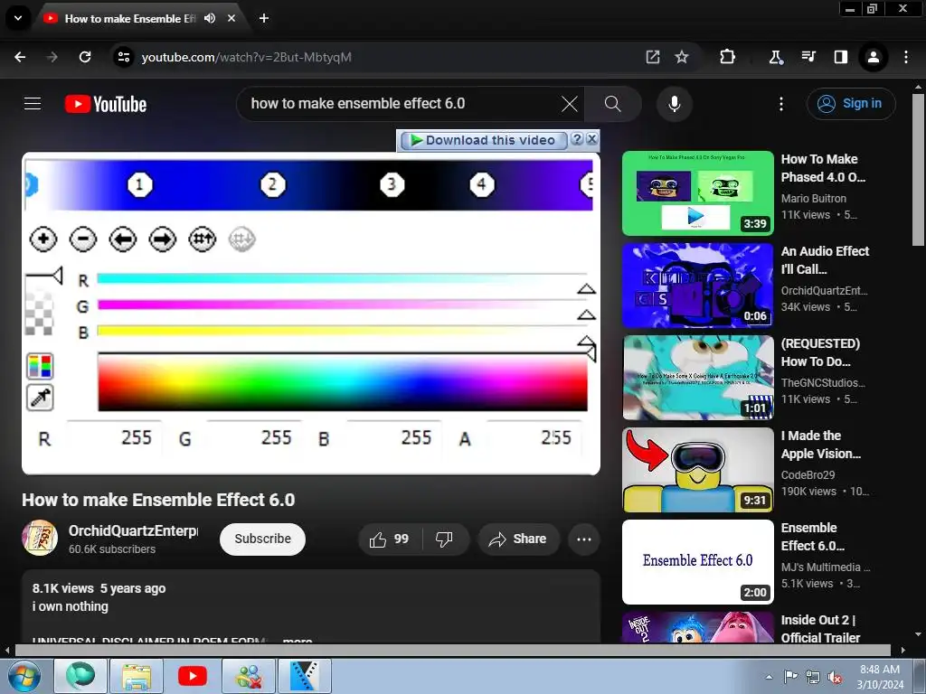The image size is (926, 694).
Task: Click Download this video button
Action: pos(484,140)
